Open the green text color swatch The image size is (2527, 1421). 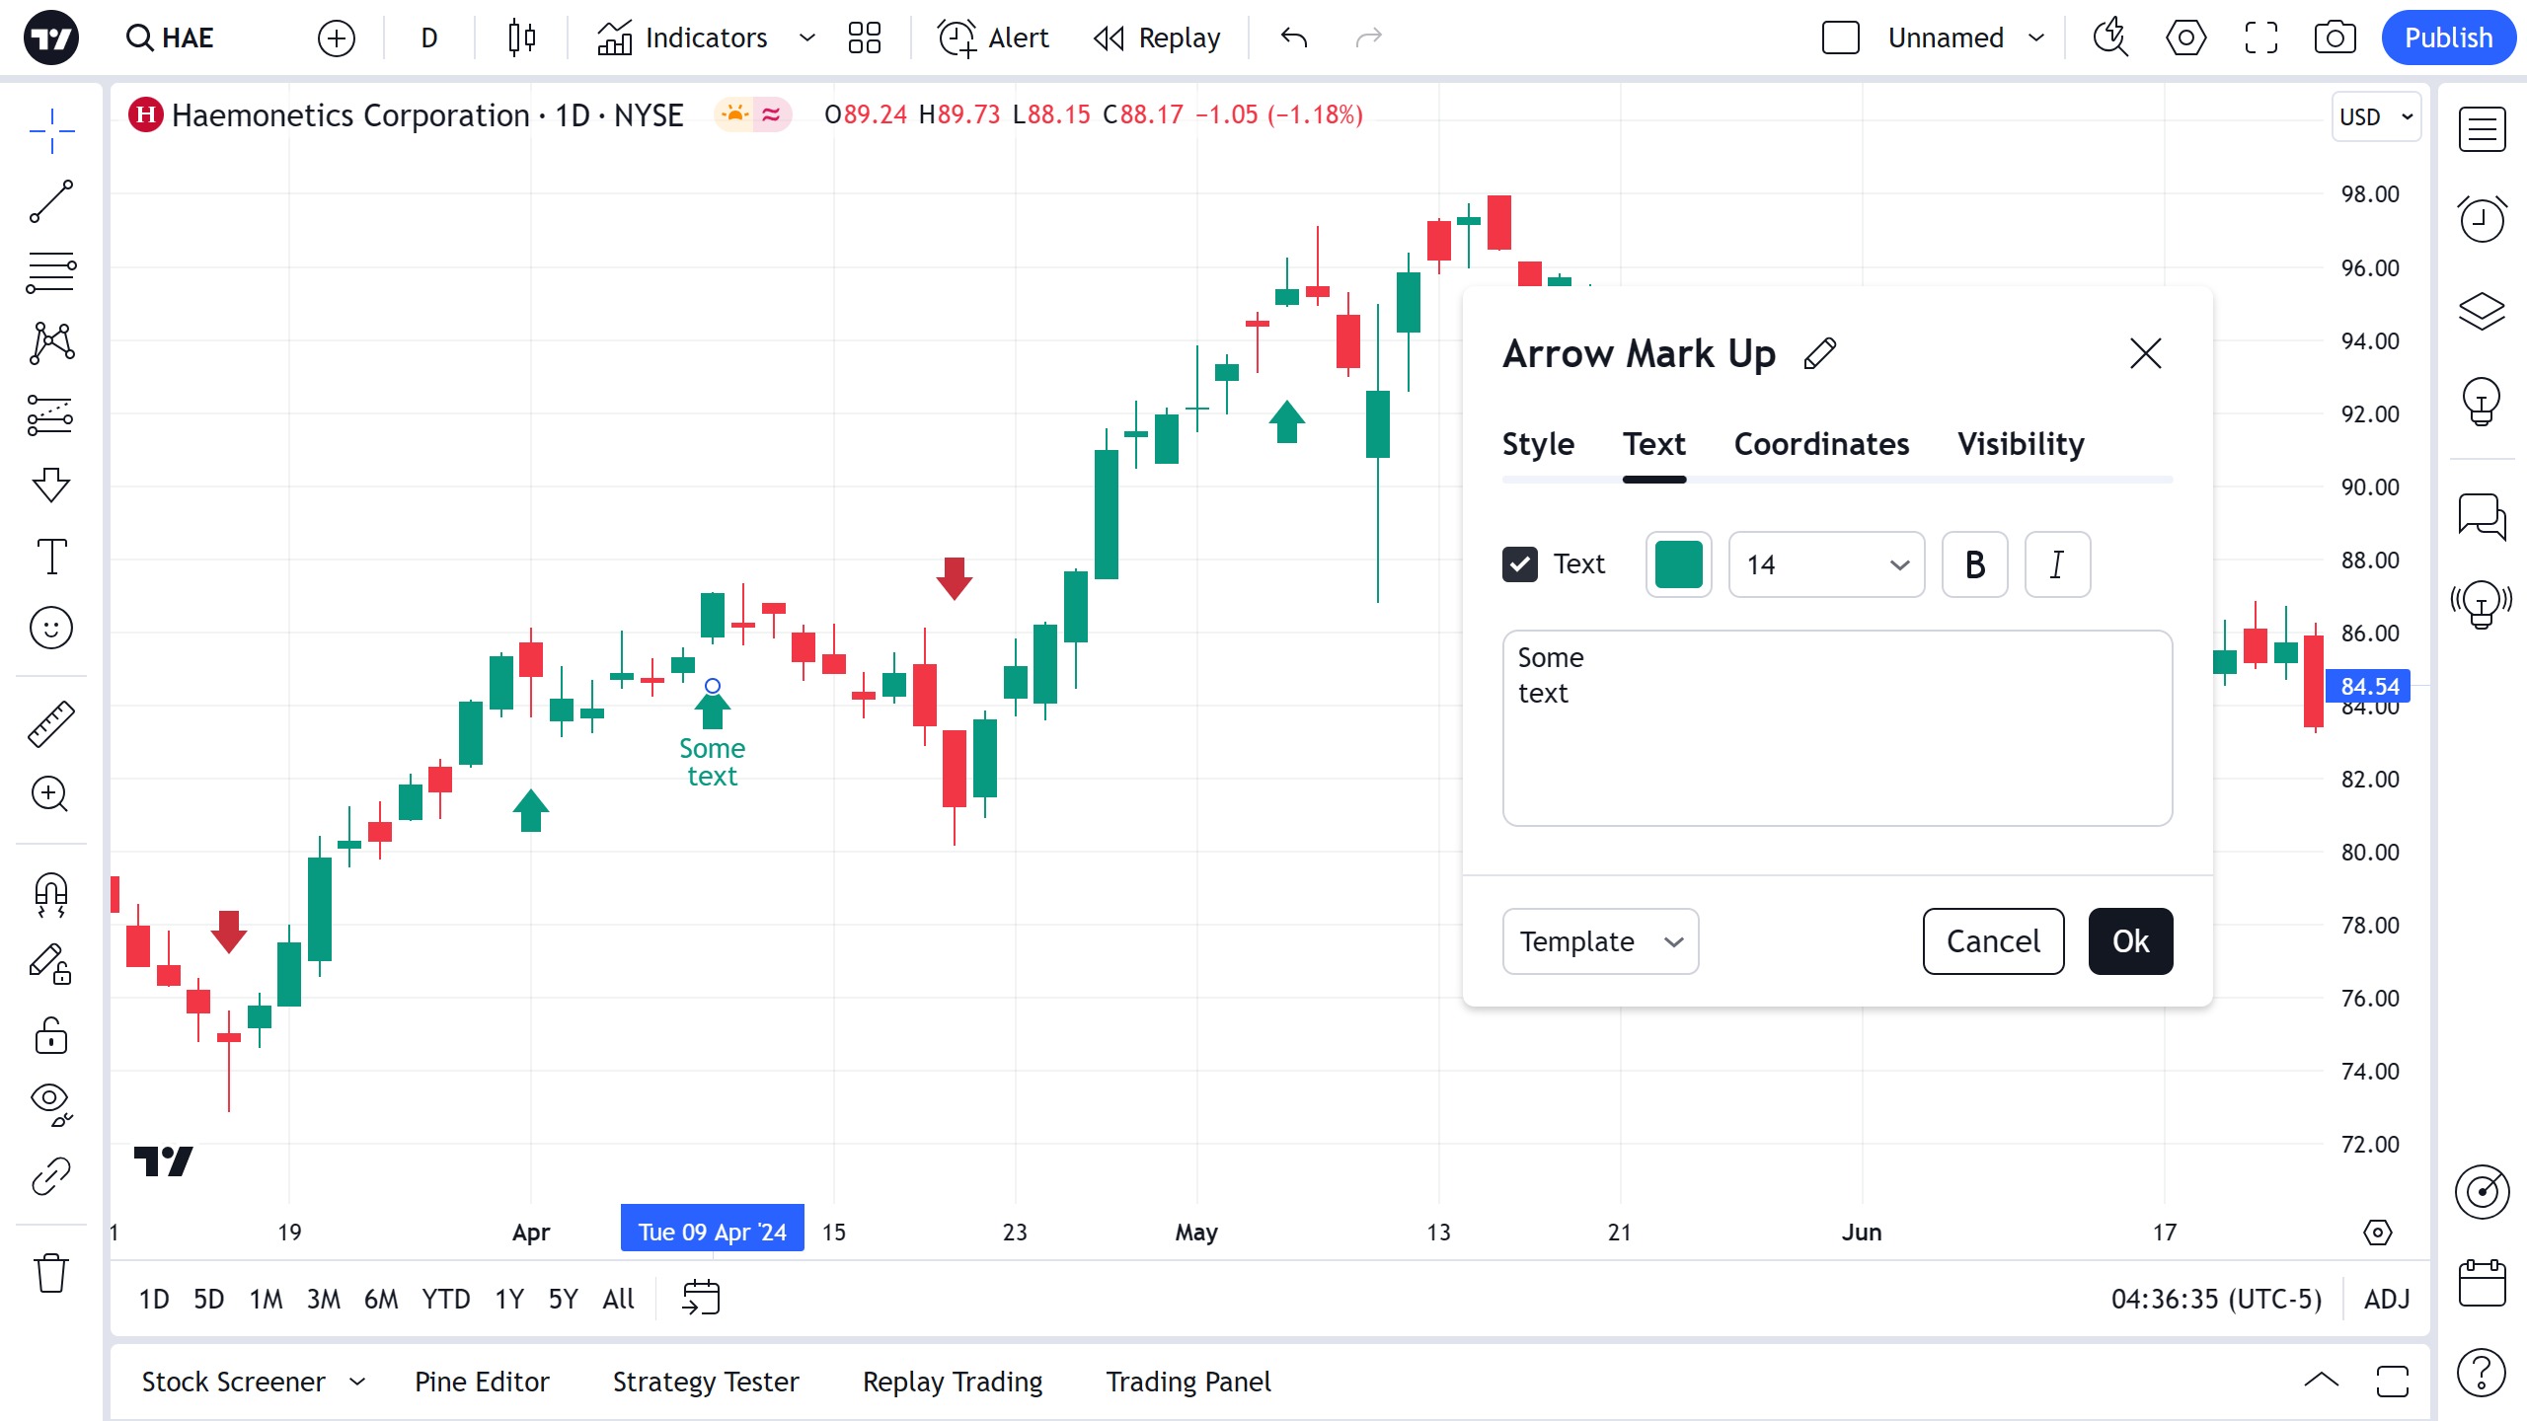[1678, 564]
